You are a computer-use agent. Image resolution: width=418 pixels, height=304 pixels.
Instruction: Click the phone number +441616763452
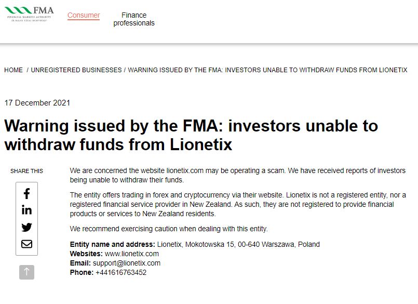click(x=121, y=272)
